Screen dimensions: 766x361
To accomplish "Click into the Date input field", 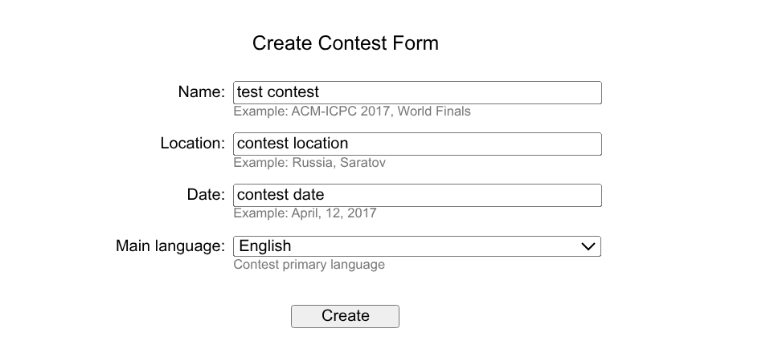I will [x=417, y=195].
